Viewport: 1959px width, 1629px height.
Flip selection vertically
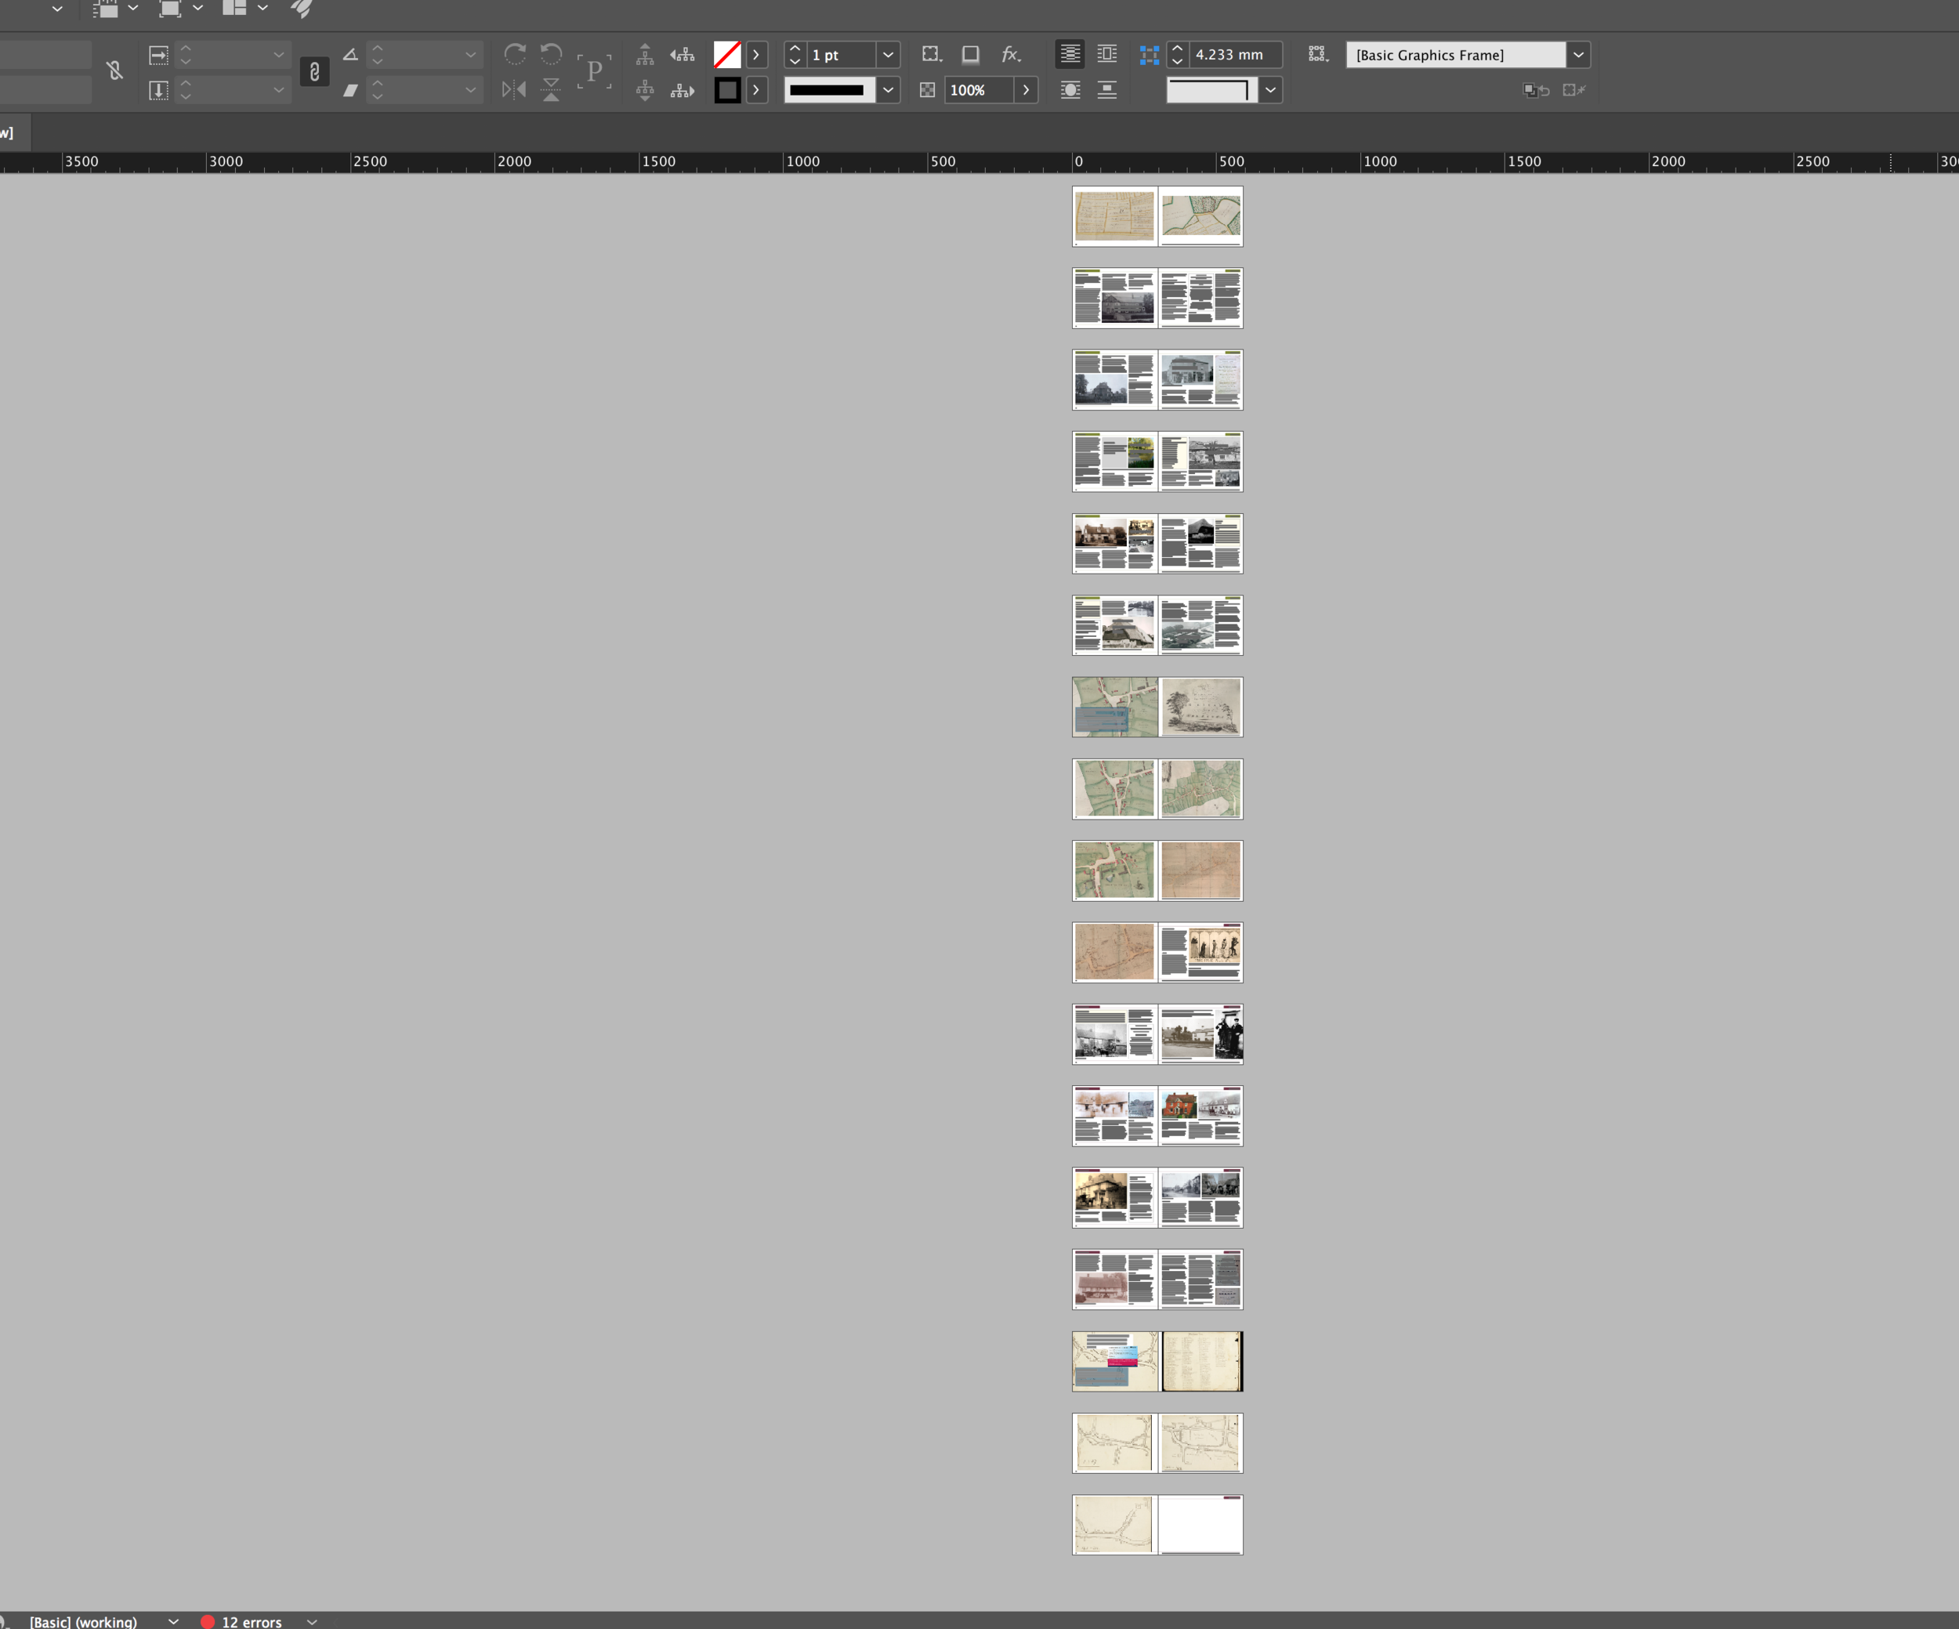(x=552, y=89)
